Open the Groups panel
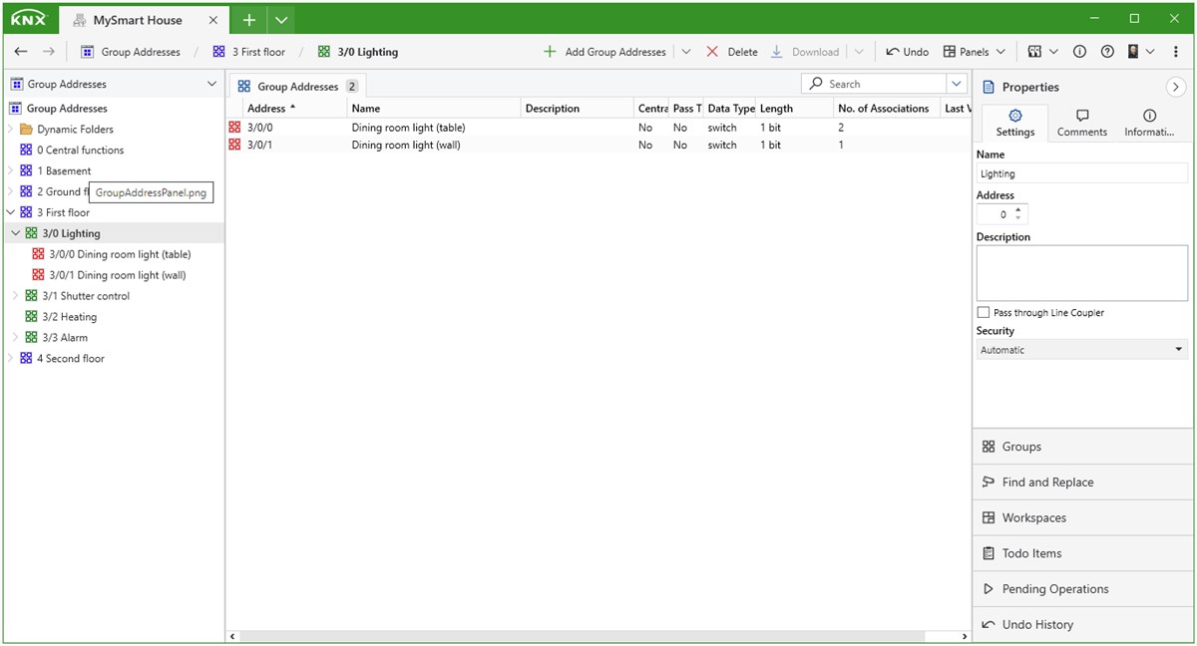The image size is (1197, 646). [1082, 447]
